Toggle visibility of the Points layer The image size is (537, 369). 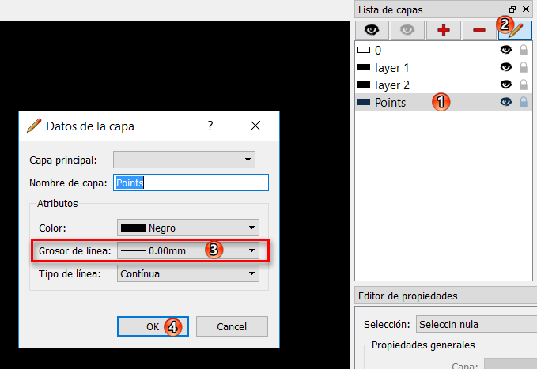506,102
